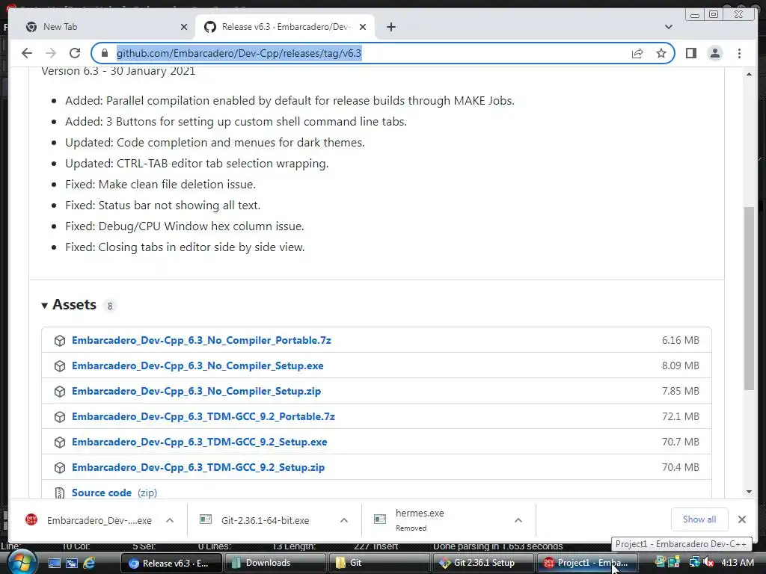Click package icon beside TDM-GCC_9.2_Setup.zip

(60, 468)
